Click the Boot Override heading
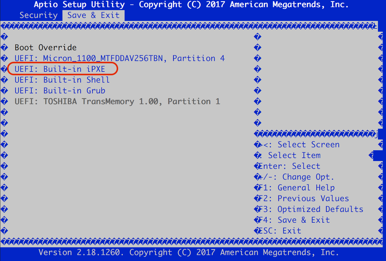Image resolution: width=386 pixels, height=261 pixels. pyautogui.click(x=46, y=47)
